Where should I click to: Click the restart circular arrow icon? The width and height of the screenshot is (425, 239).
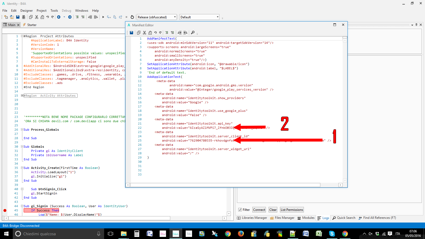click(132, 17)
